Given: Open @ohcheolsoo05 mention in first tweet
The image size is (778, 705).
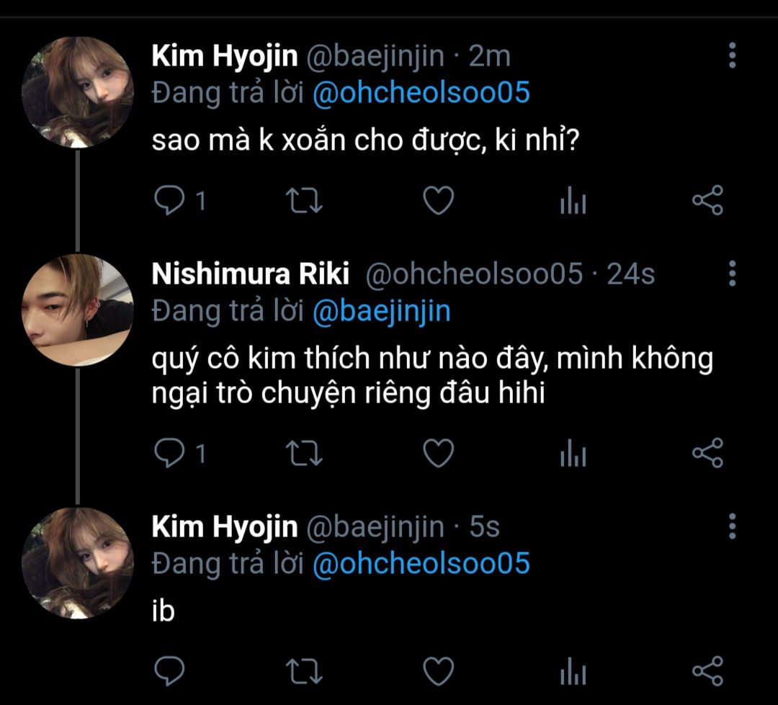Looking at the screenshot, I should coord(421,93).
